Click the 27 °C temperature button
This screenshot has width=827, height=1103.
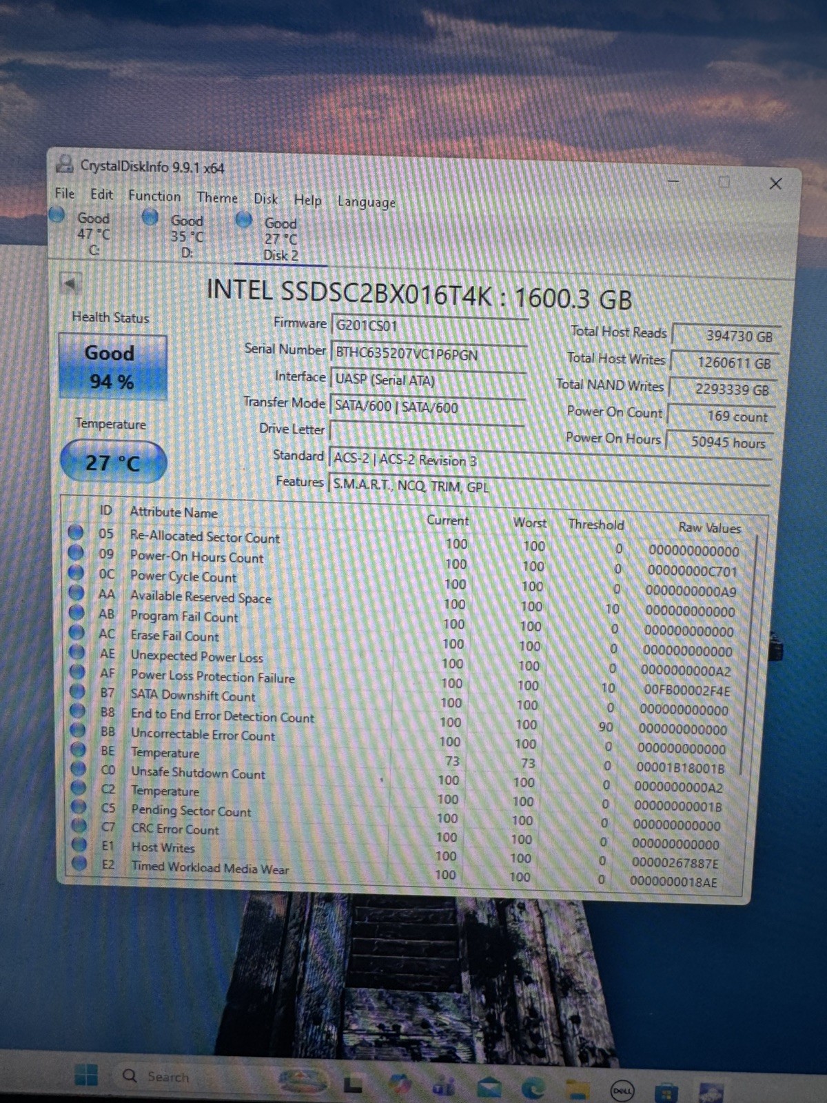coord(114,461)
